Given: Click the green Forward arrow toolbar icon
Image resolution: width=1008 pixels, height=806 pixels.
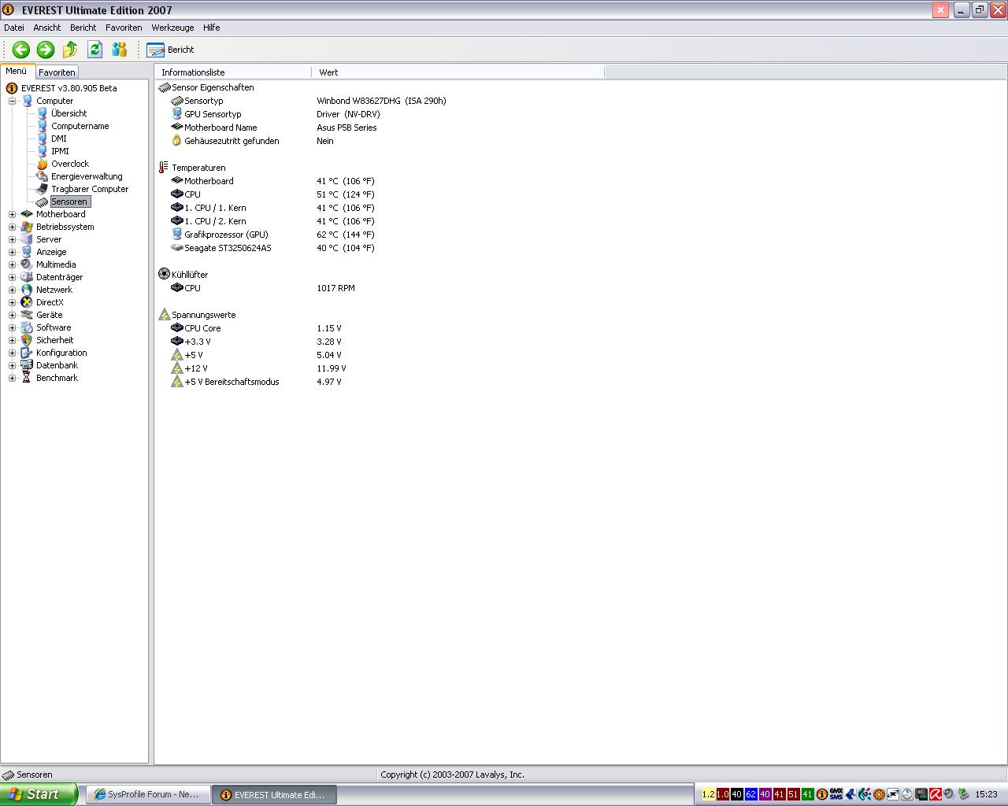Looking at the screenshot, I should point(46,50).
